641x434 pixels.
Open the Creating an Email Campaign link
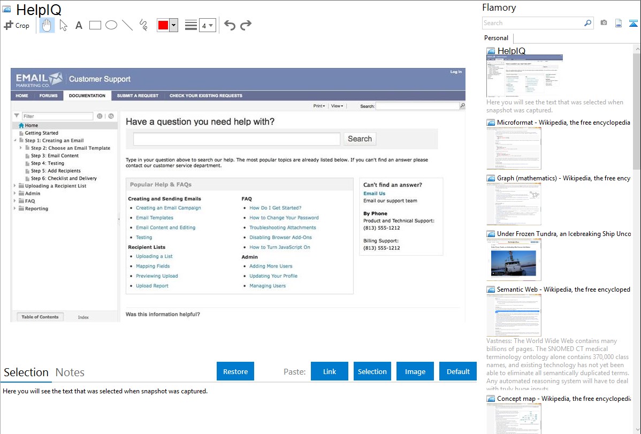click(169, 208)
